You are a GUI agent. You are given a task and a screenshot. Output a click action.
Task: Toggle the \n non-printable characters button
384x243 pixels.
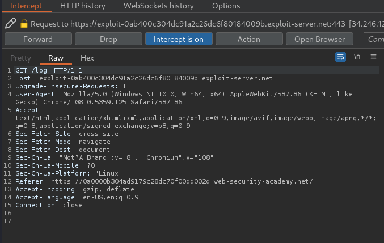357,57
